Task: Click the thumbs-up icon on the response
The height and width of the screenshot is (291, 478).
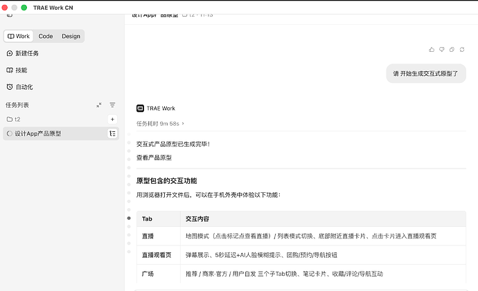Action: (432, 50)
